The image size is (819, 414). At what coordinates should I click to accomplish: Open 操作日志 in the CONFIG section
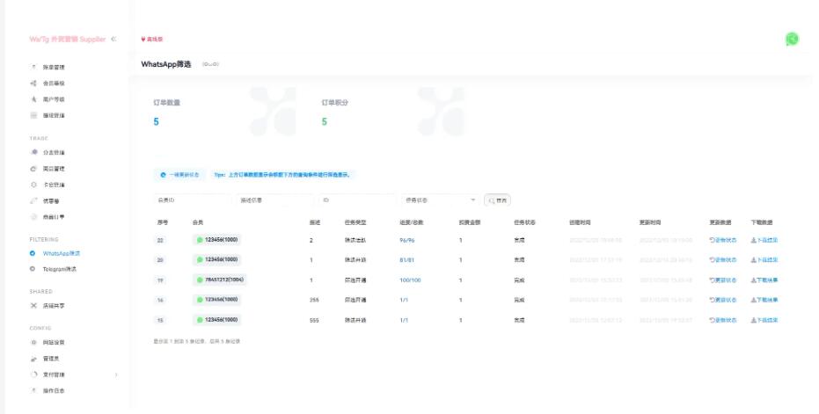pyautogui.click(x=54, y=390)
